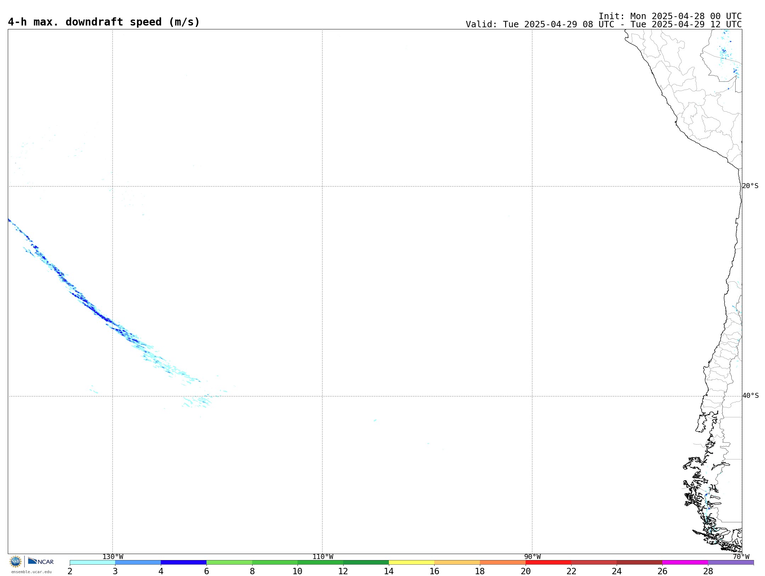Click the NSF logo icon
This screenshot has height=576, width=765.
tap(15, 561)
